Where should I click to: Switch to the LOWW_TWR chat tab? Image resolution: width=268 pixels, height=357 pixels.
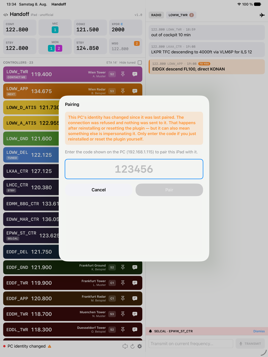pos(181,15)
